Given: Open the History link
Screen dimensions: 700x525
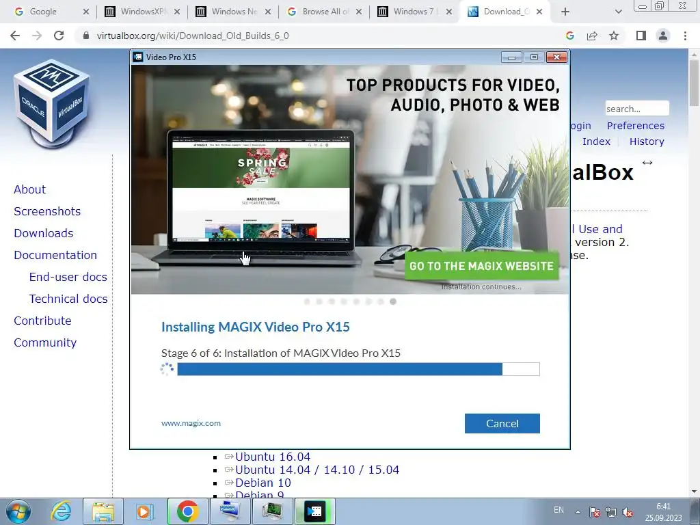Looking at the screenshot, I should [x=647, y=142].
